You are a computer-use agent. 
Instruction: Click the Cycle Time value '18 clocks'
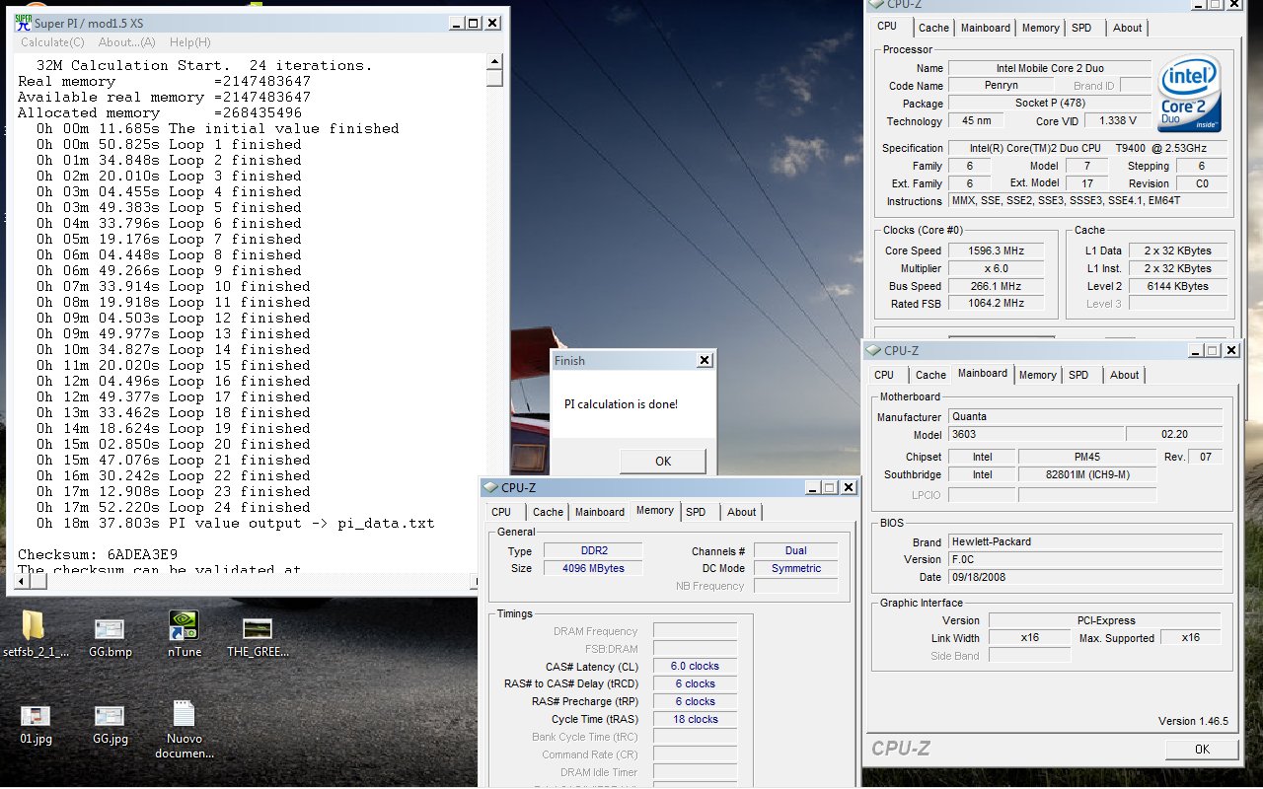point(695,719)
